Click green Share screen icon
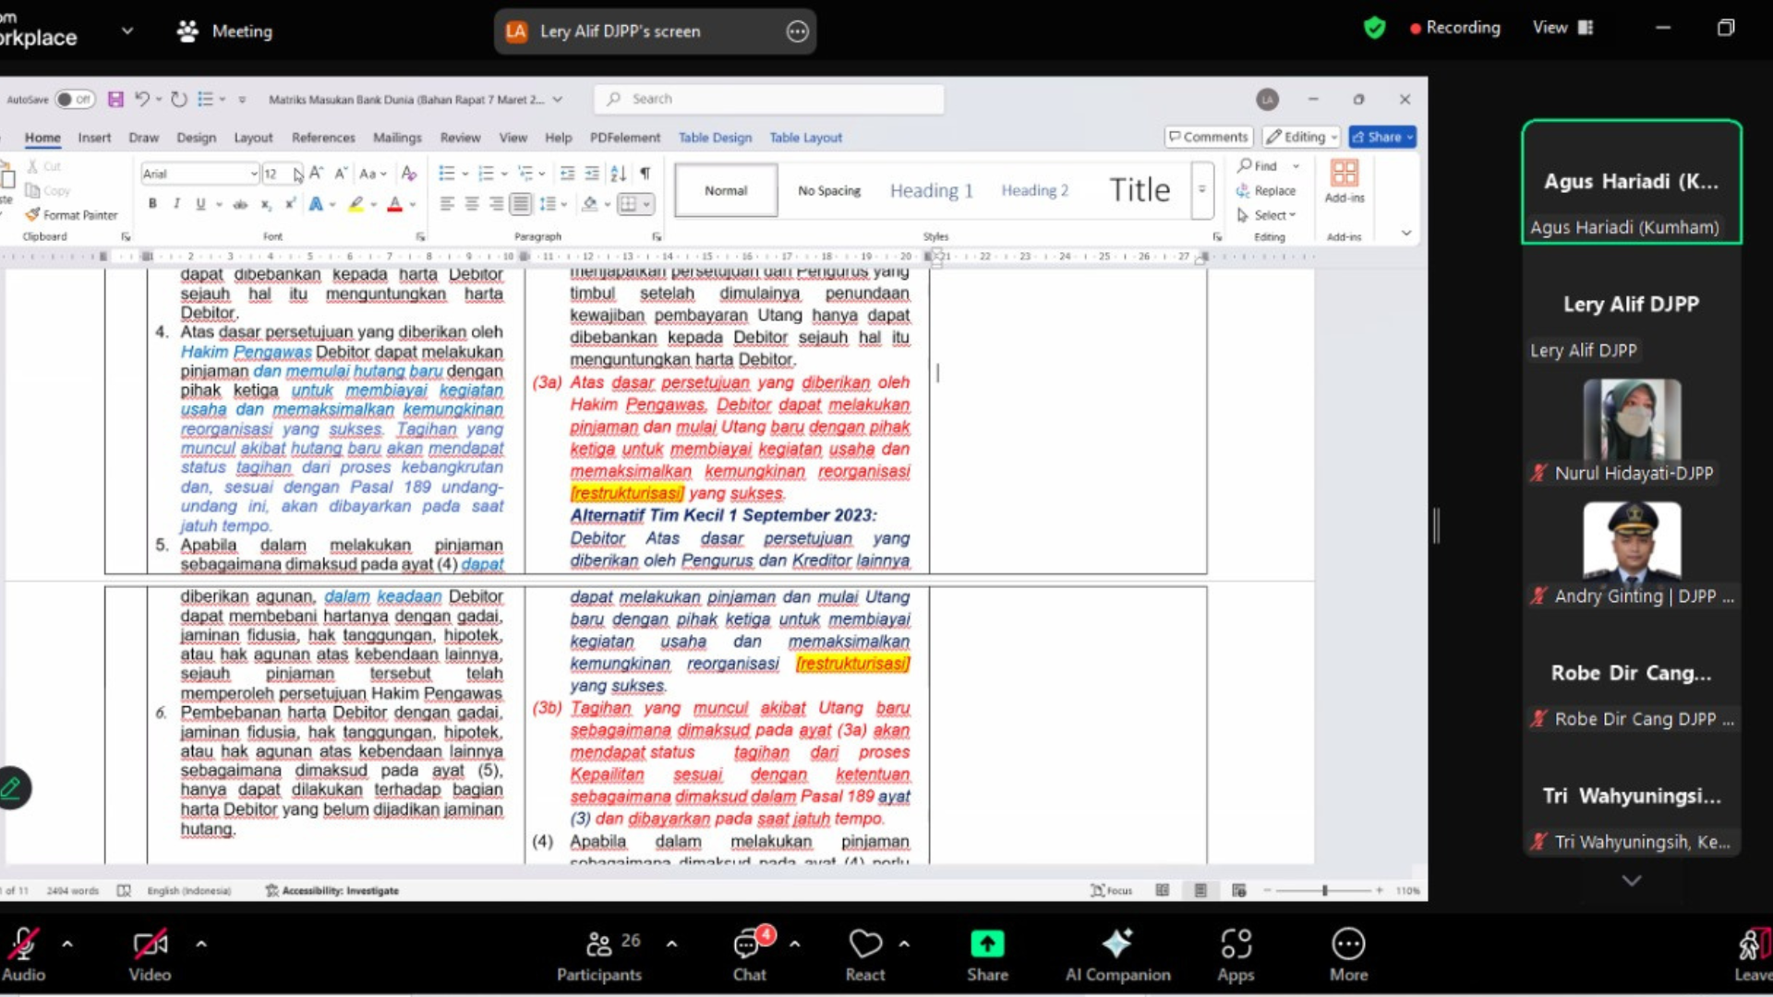The width and height of the screenshot is (1773, 997). [987, 944]
